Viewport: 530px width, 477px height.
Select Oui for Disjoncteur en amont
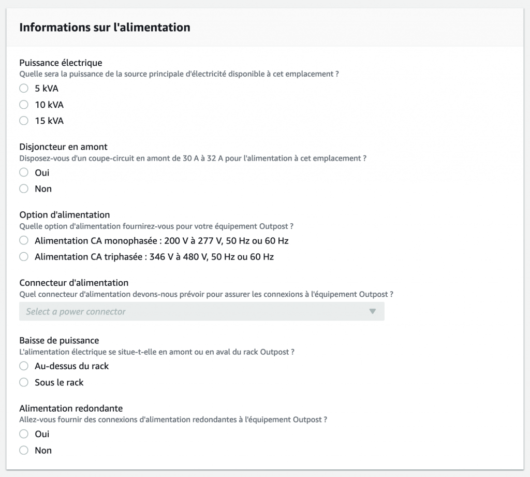point(24,172)
